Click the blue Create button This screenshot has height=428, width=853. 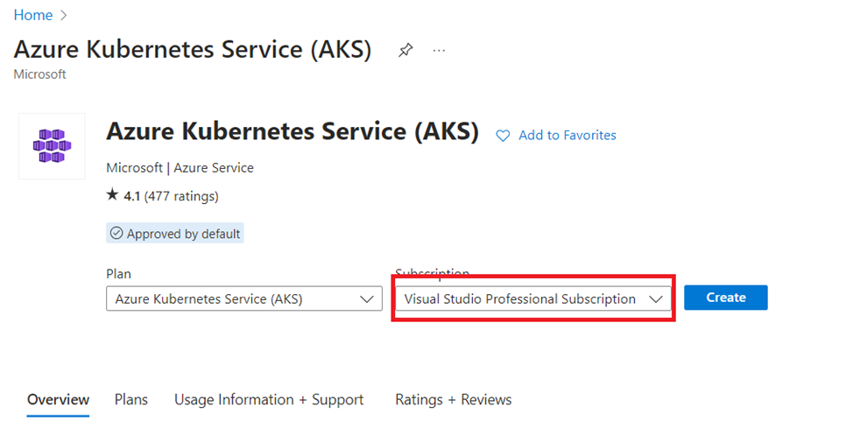pos(726,298)
